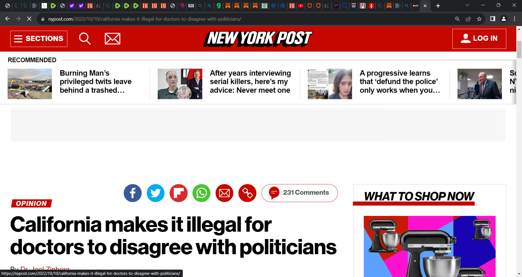Click the URL in the address bar
522x277 pixels.
pos(145,19)
